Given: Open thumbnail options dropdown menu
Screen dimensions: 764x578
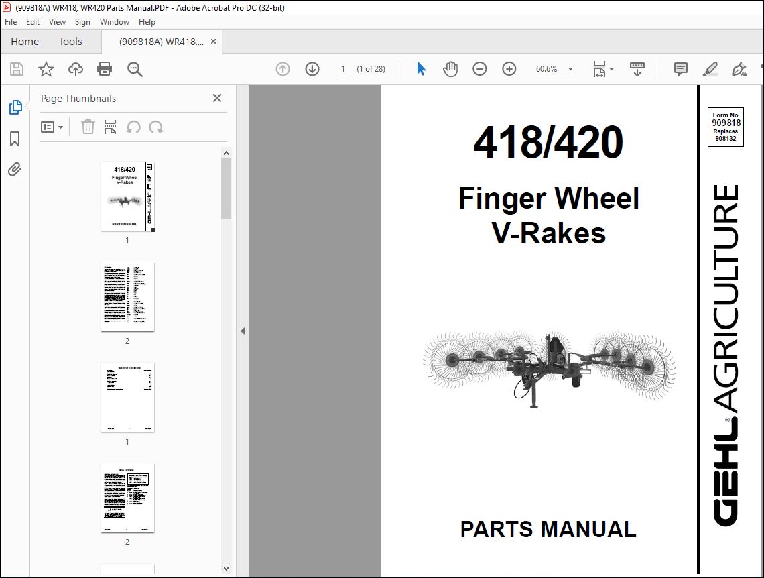Looking at the screenshot, I should (52, 127).
